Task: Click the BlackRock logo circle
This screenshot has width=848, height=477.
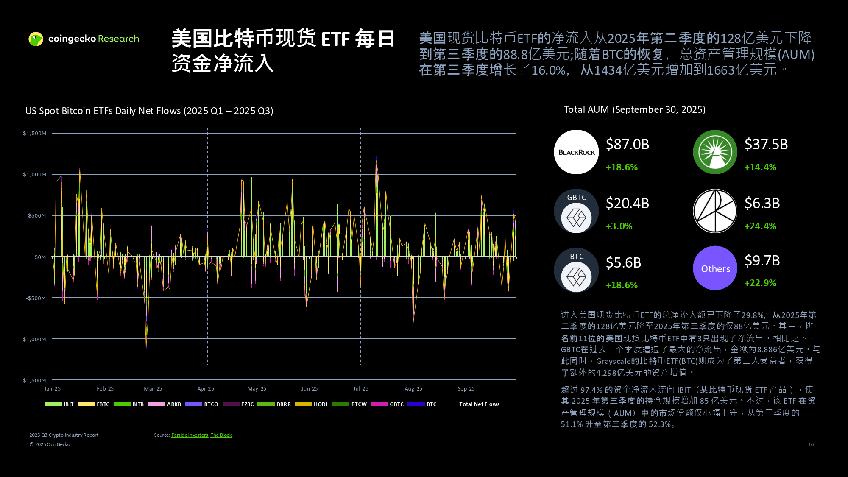Action: coord(576,152)
